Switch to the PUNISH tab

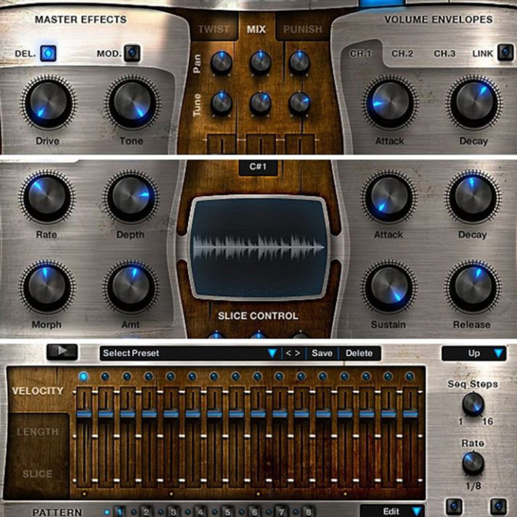[x=302, y=29]
